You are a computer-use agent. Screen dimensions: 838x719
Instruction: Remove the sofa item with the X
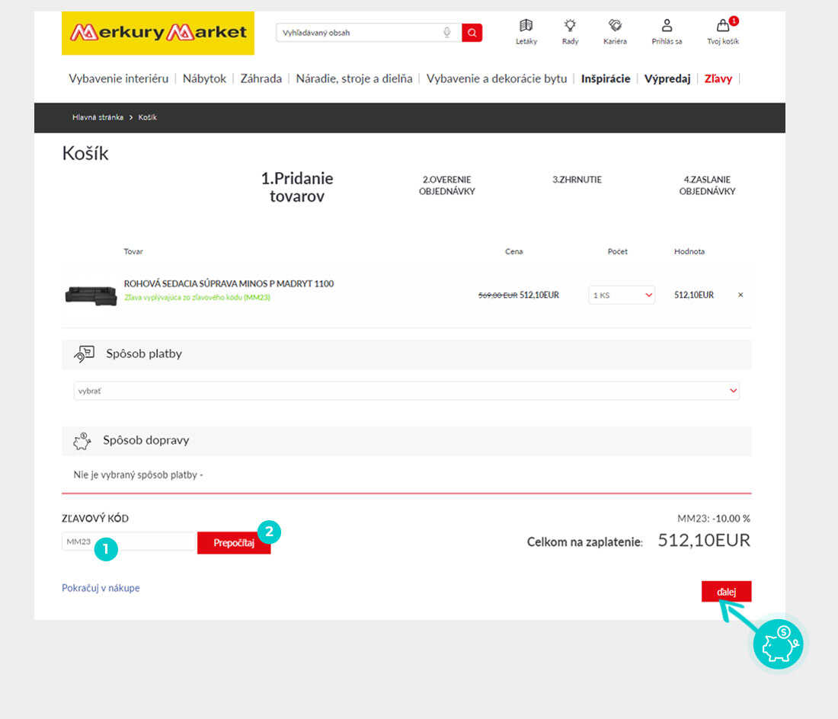click(x=740, y=295)
